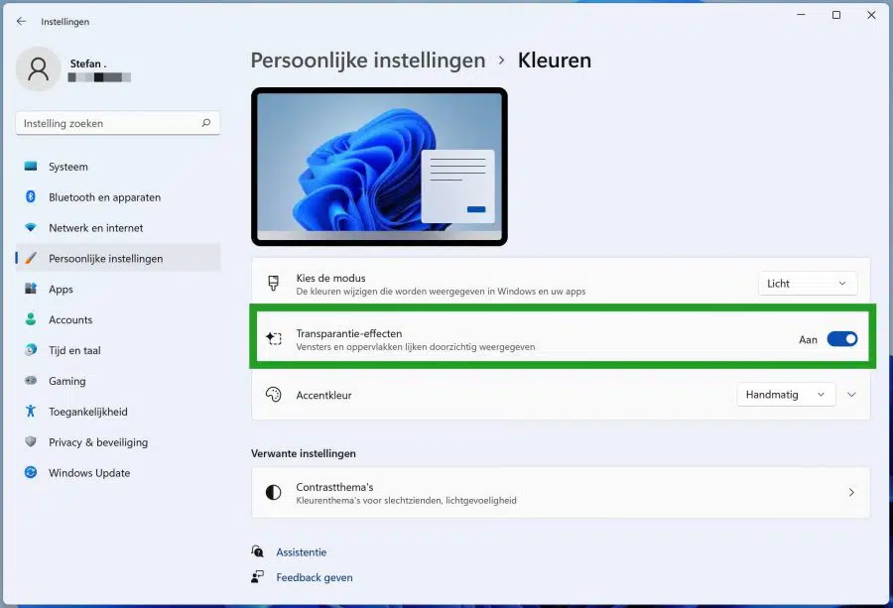Click the Accentkleur row label
The height and width of the screenshot is (608, 893).
(x=323, y=395)
